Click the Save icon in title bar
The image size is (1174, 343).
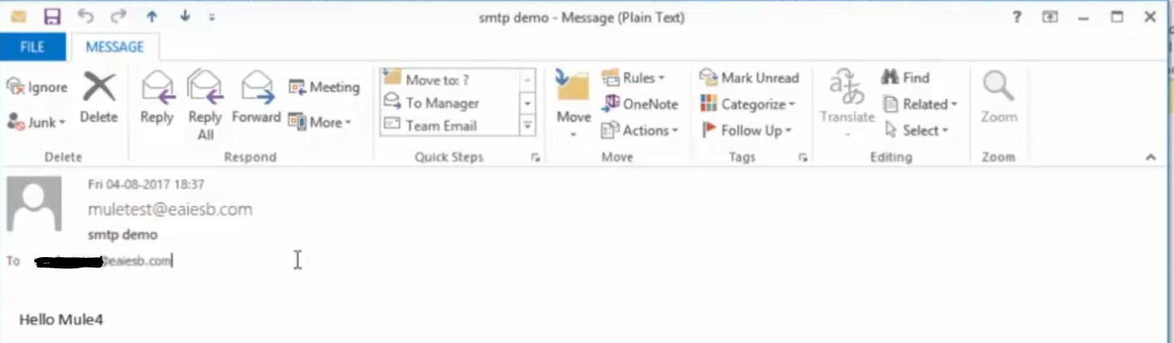point(52,17)
